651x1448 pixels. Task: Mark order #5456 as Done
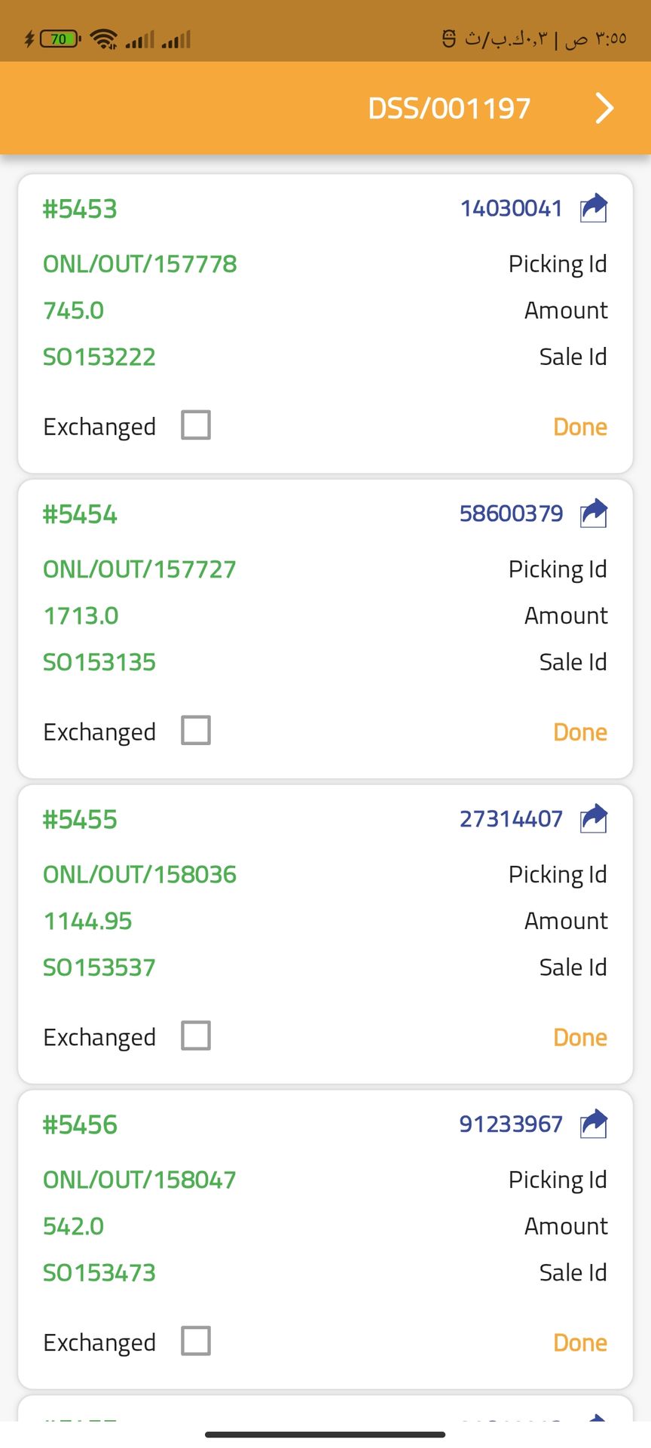579,1343
